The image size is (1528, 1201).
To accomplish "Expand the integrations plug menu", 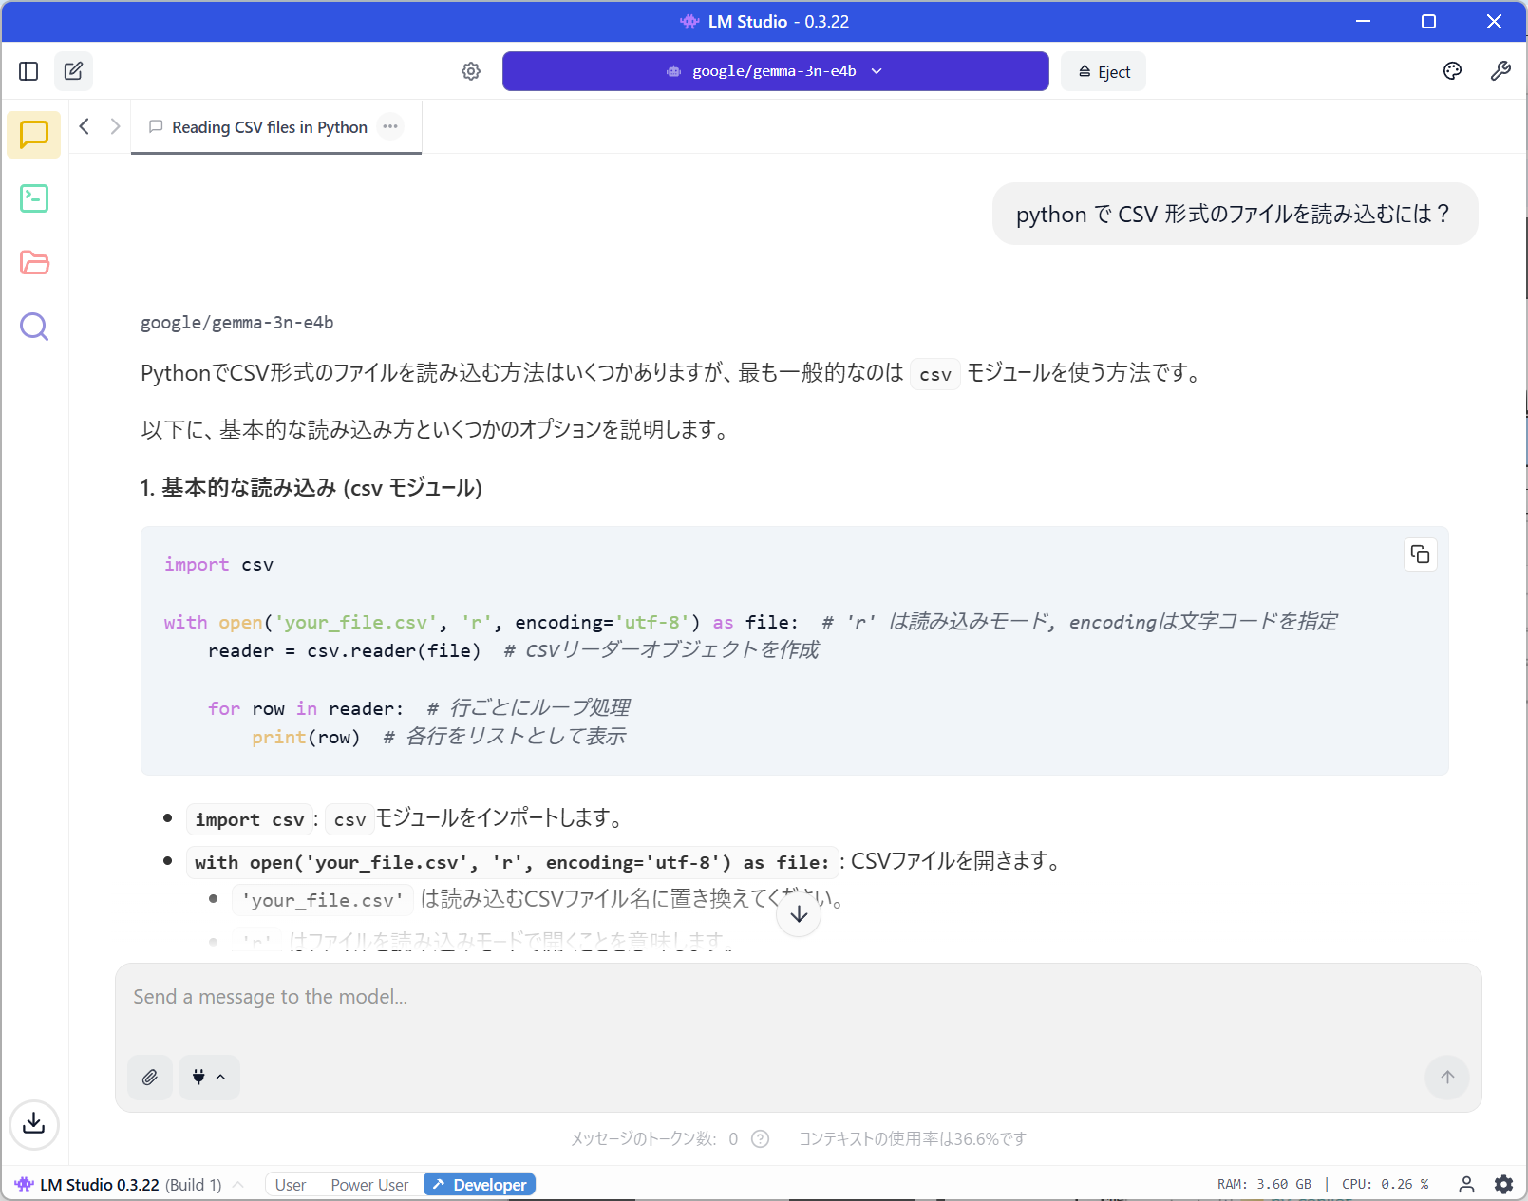I will 209,1077.
